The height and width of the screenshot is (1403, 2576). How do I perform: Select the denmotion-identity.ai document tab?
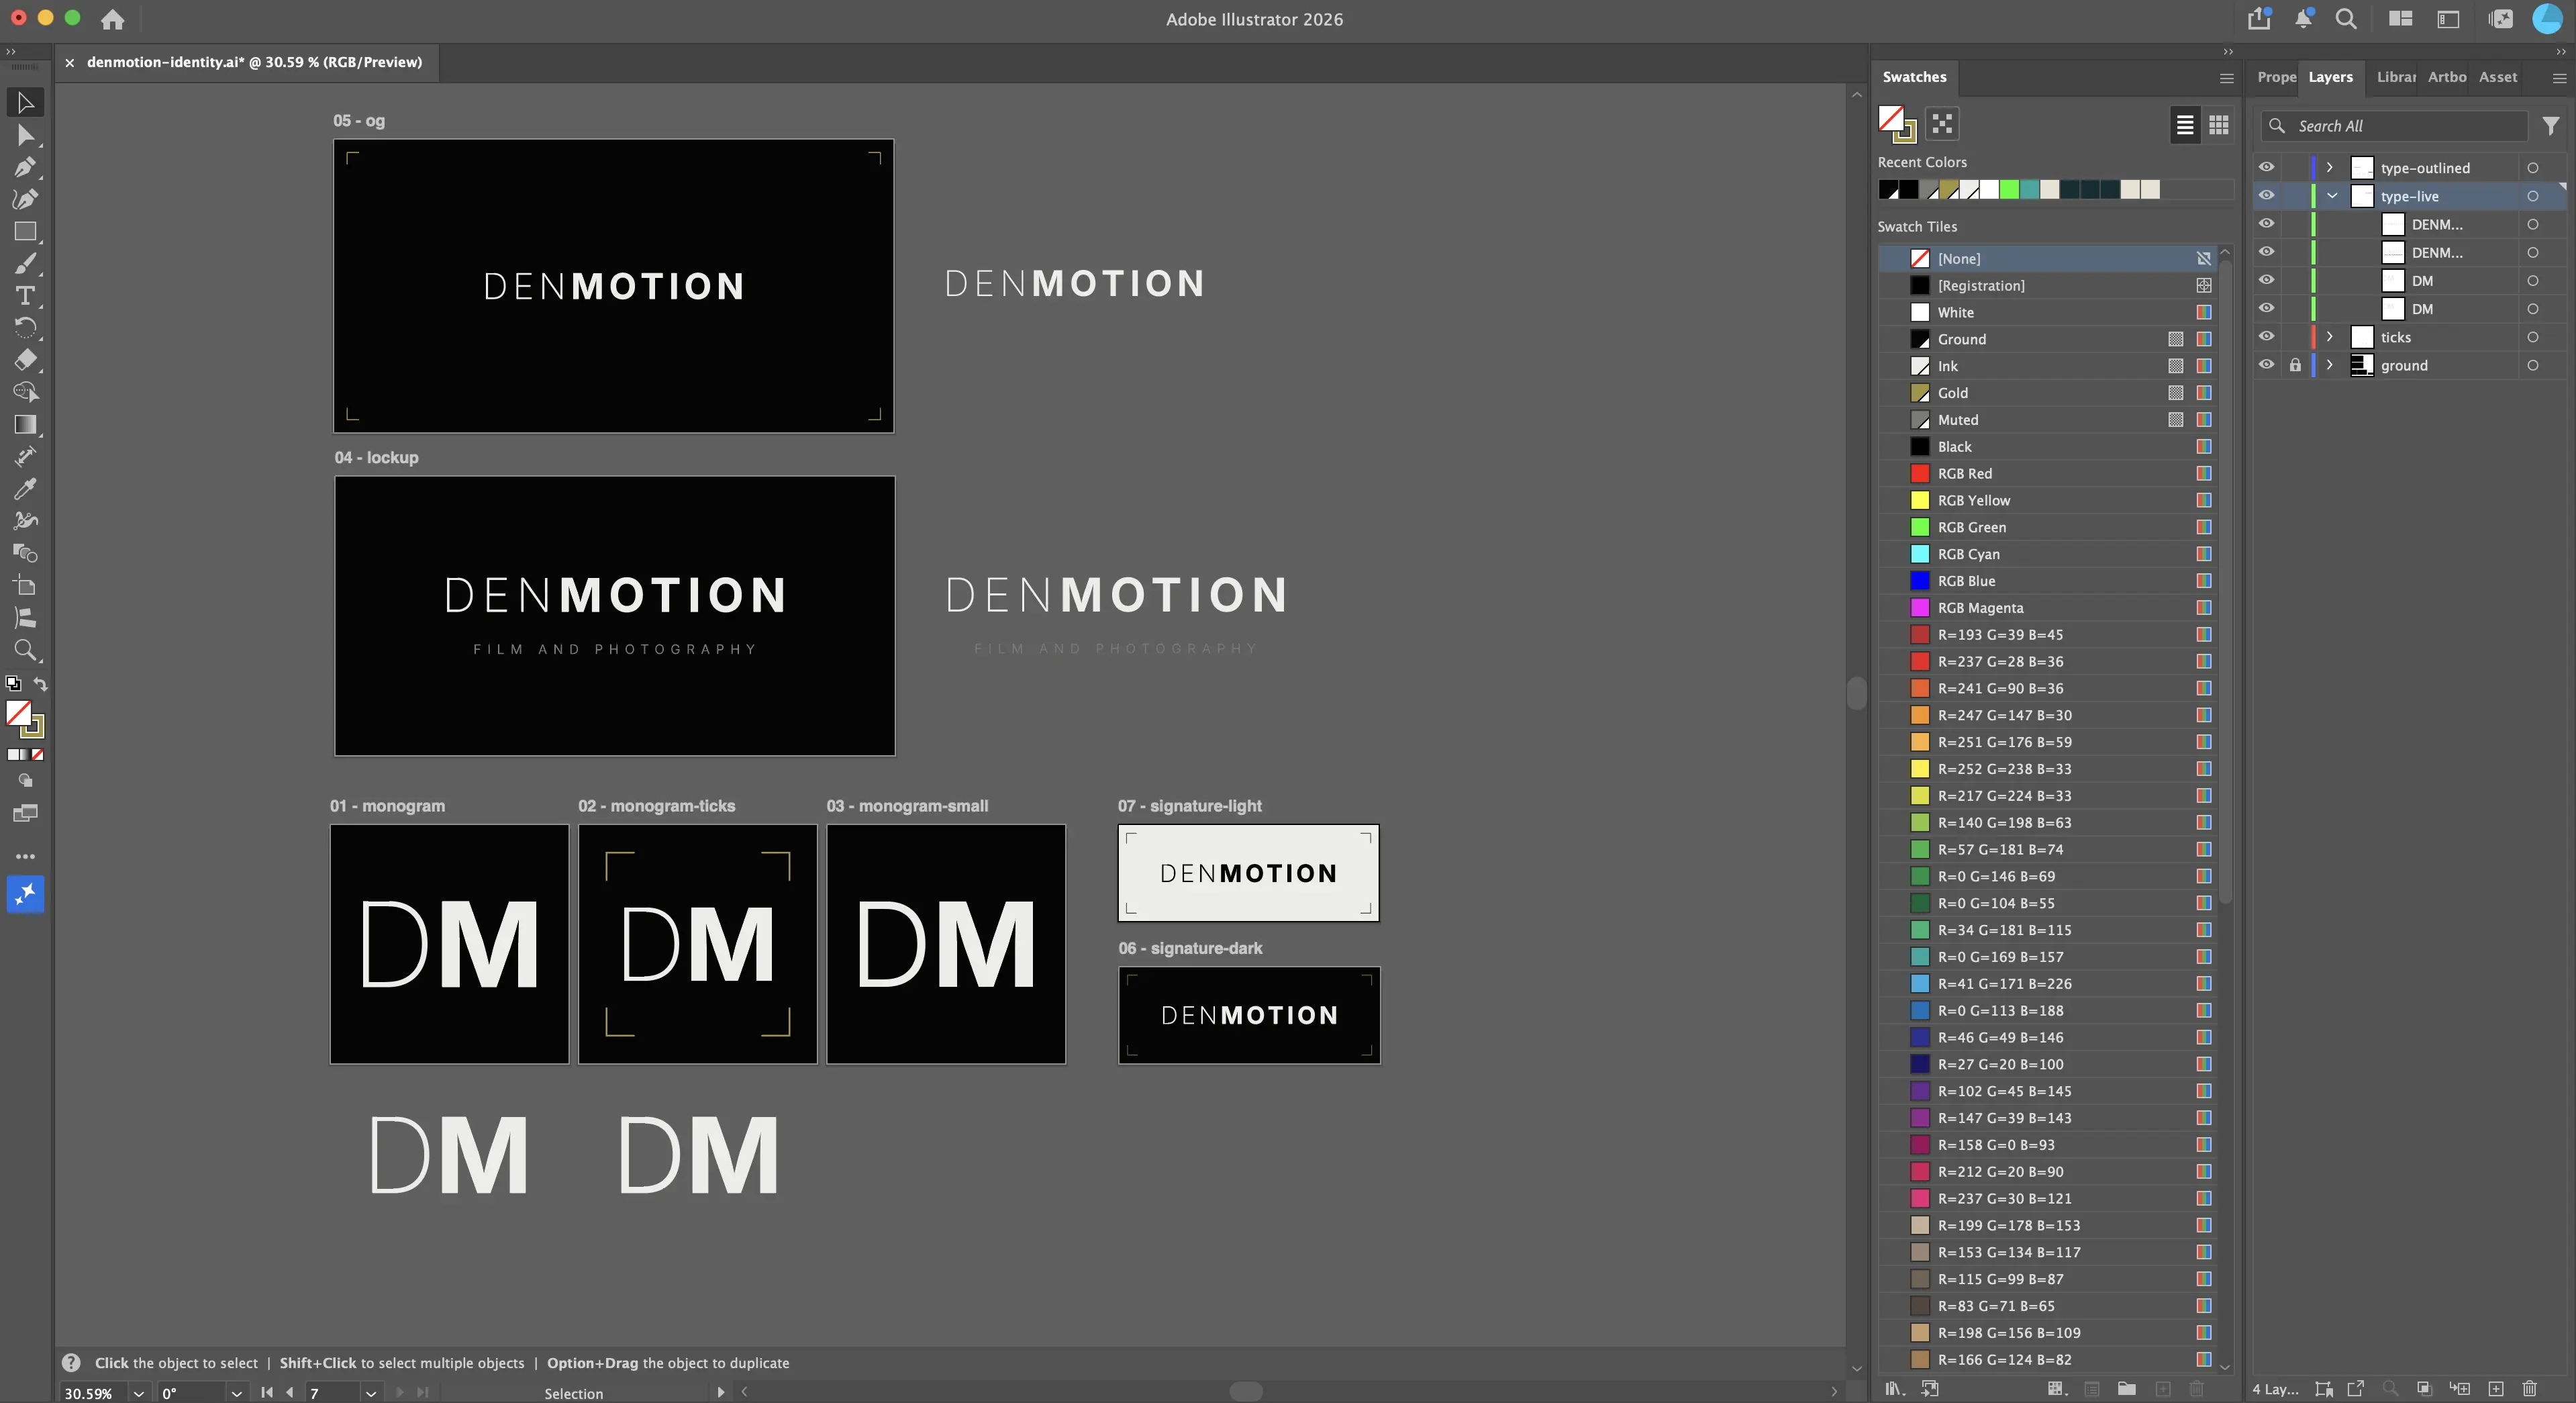click(254, 62)
